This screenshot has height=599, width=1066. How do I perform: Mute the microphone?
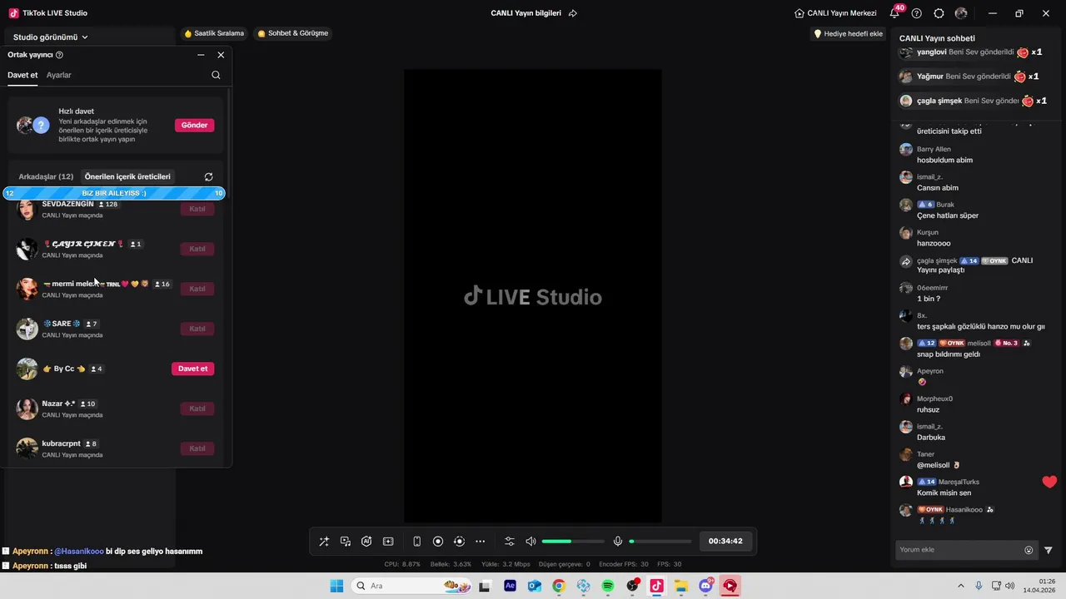coord(618,542)
